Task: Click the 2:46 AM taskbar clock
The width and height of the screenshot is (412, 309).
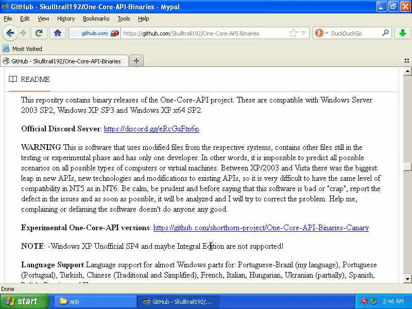Action: point(393,301)
